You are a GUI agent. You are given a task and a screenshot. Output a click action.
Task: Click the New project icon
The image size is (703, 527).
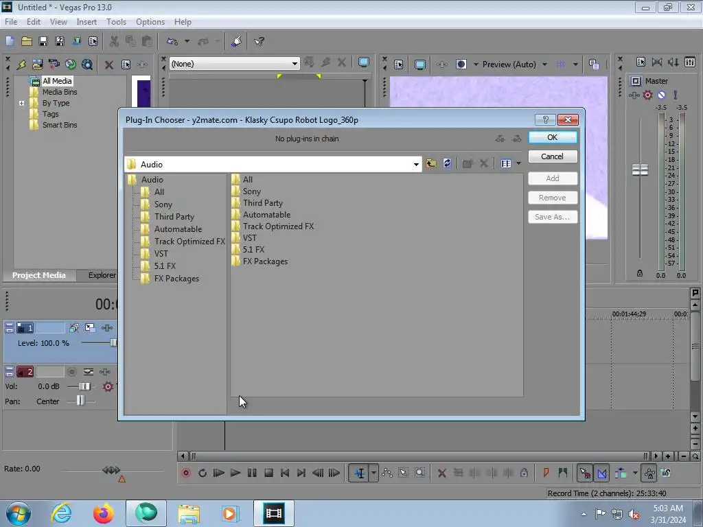(10, 41)
